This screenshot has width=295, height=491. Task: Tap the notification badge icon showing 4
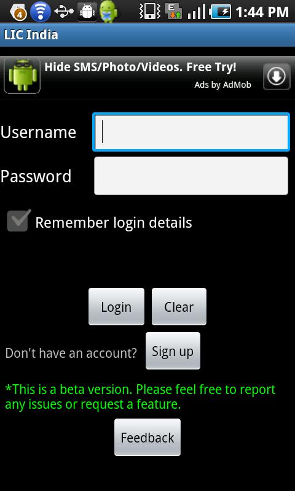[18, 12]
